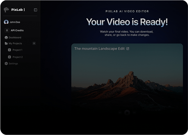Image resolution: width=188 pixels, height=135 pixels.
Task: Click The mountain Landscape Edit title
Action: (99, 49)
